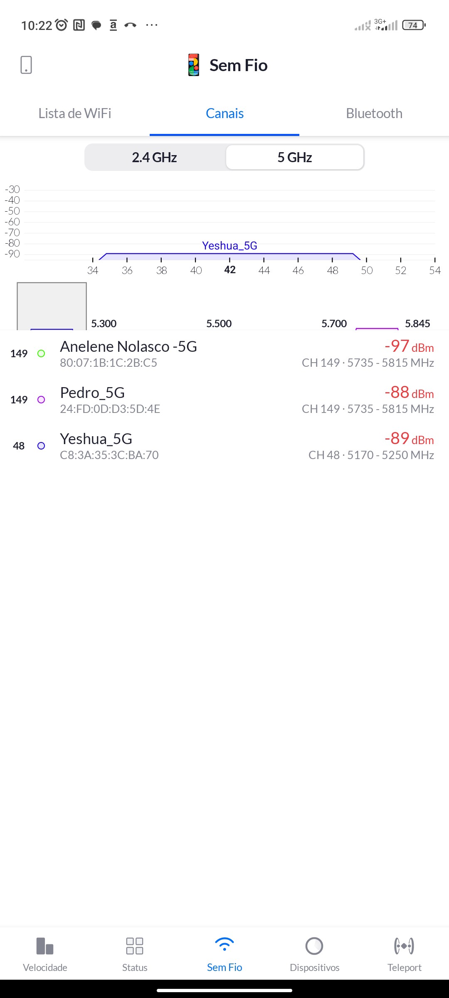
Task: Switch band to 2.4 GHz
Action: (155, 158)
